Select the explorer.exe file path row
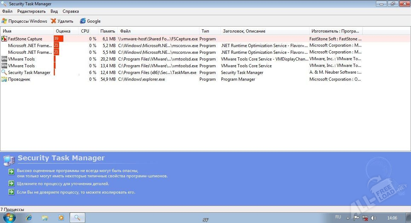 pyautogui.click(x=141, y=79)
